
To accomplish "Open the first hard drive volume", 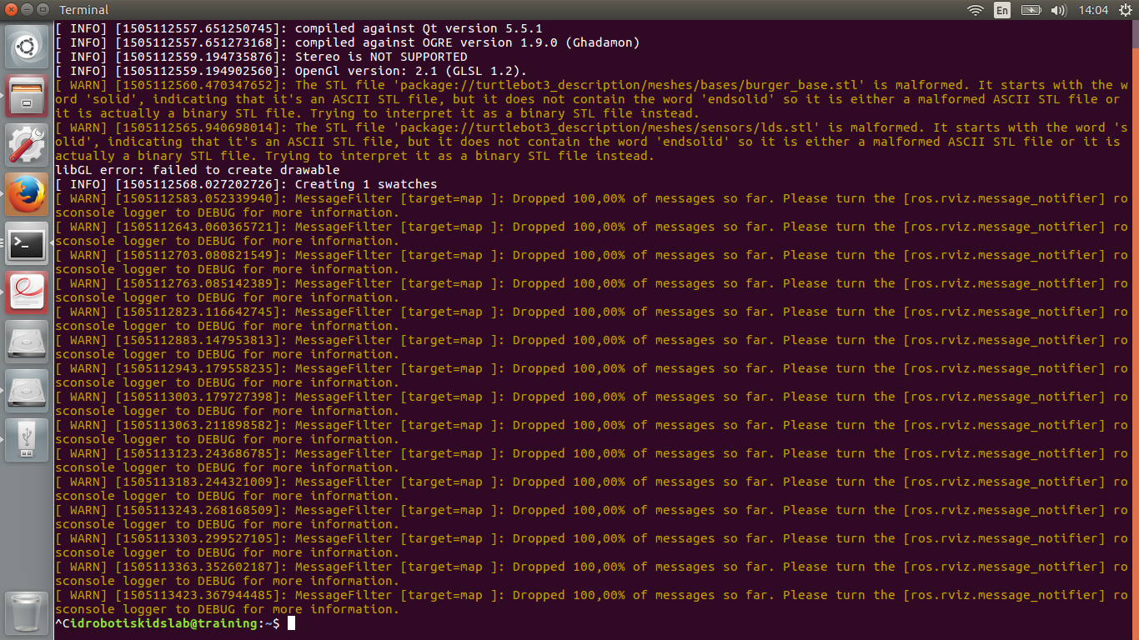I will click(x=27, y=341).
